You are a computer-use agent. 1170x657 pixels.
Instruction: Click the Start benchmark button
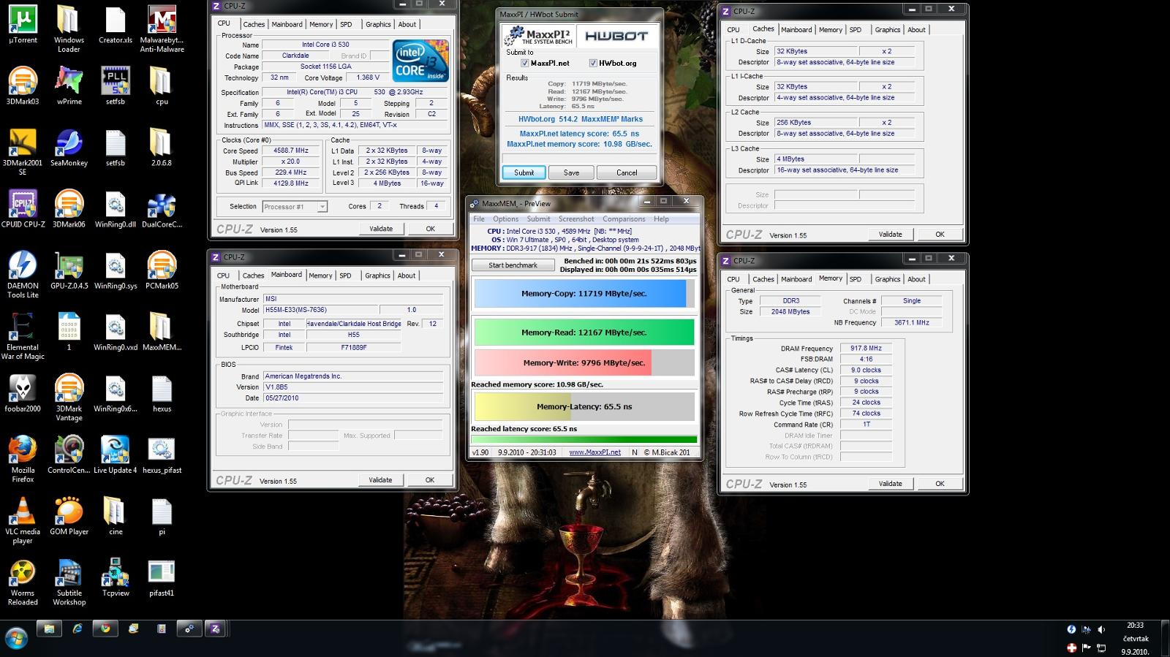[x=513, y=265]
